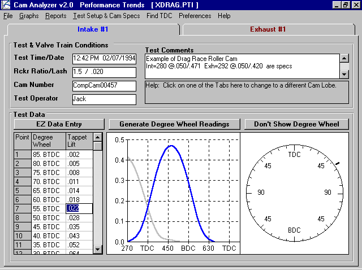
Task: Click the data table scroll down arrow
Action: [x=98, y=249]
